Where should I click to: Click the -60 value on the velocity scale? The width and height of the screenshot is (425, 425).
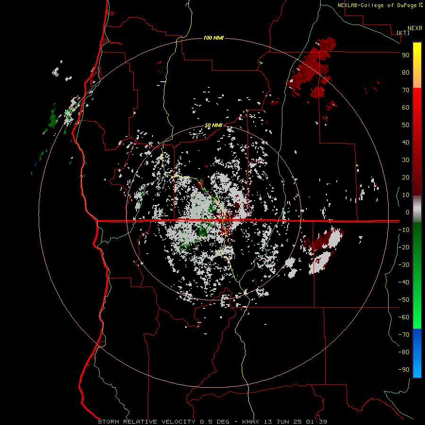(404, 317)
